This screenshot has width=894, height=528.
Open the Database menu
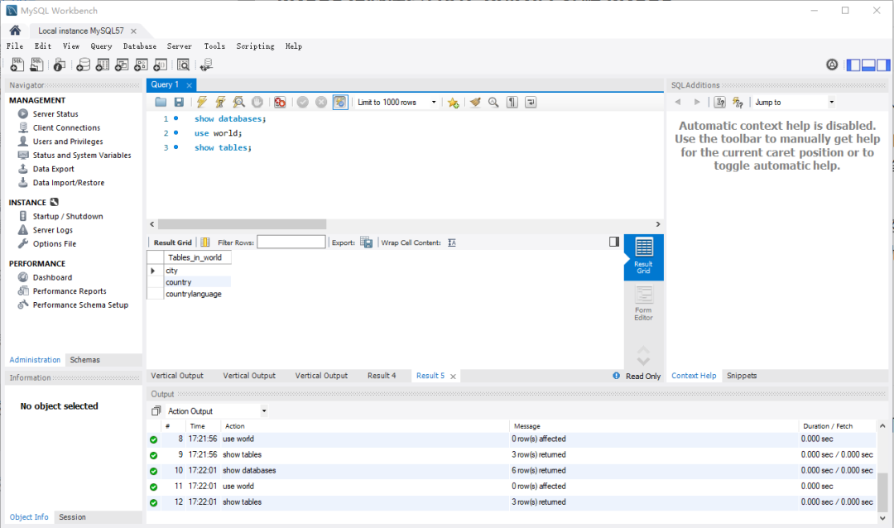[140, 46]
